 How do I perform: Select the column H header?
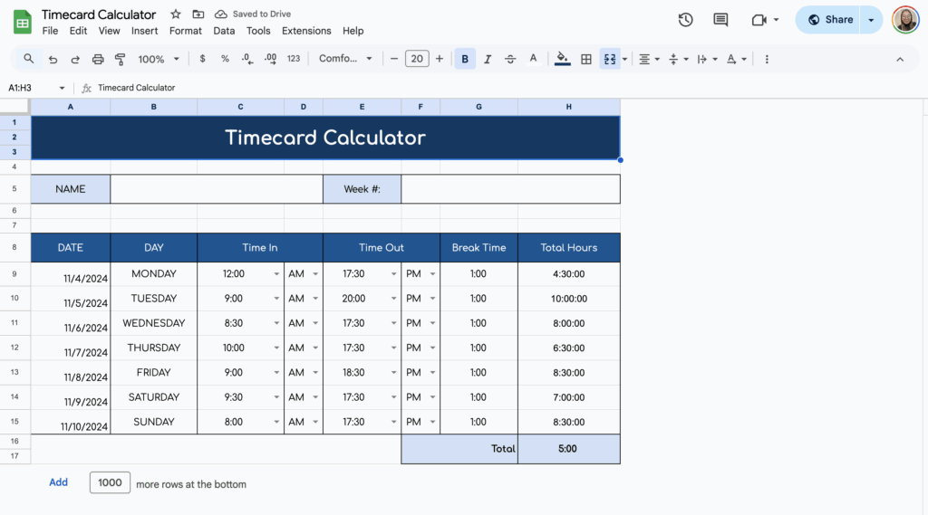[x=569, y=107]
